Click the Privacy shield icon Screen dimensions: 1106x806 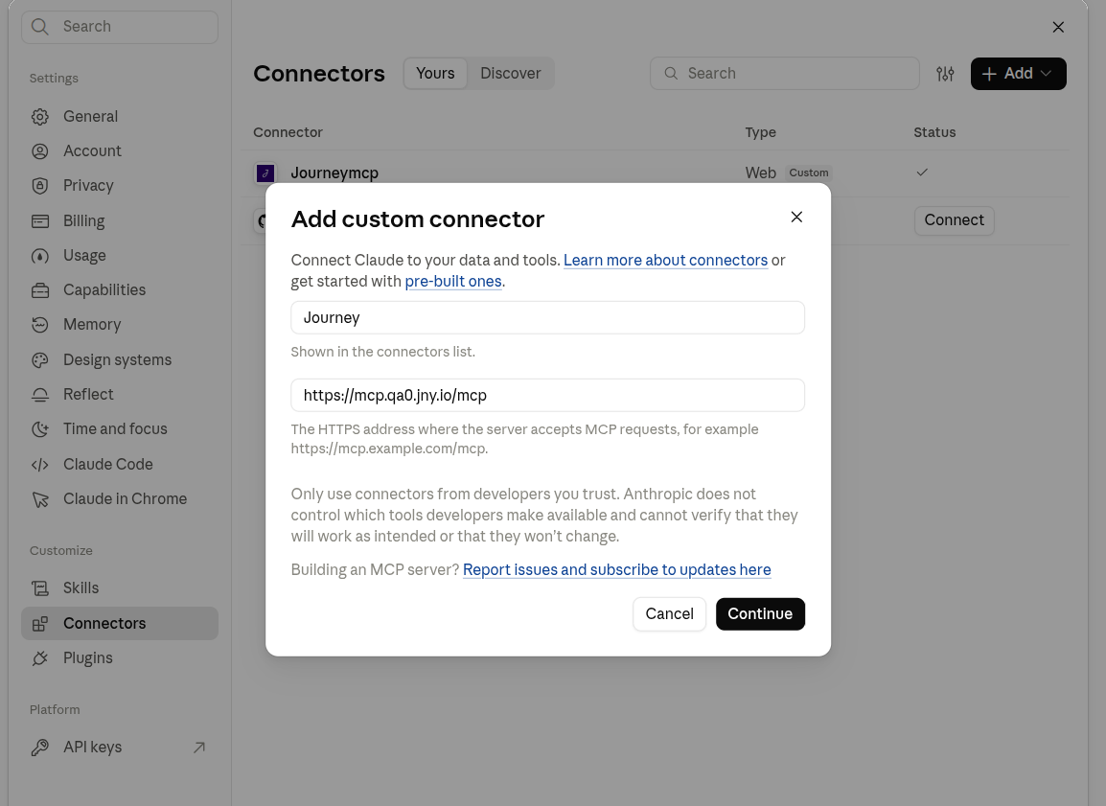tap(40, 186)
